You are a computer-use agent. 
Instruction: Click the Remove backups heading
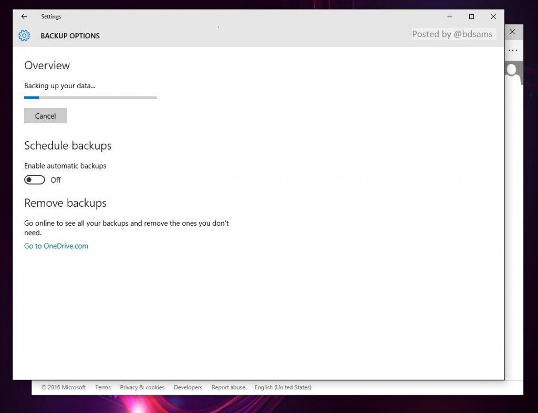click(65, 203)
